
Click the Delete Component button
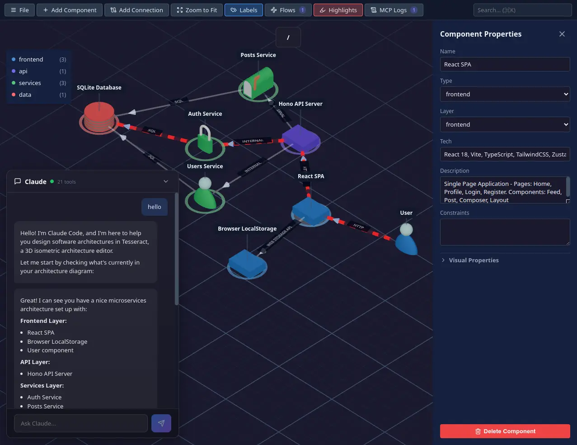pyautogui.click(x=505, y=431)
